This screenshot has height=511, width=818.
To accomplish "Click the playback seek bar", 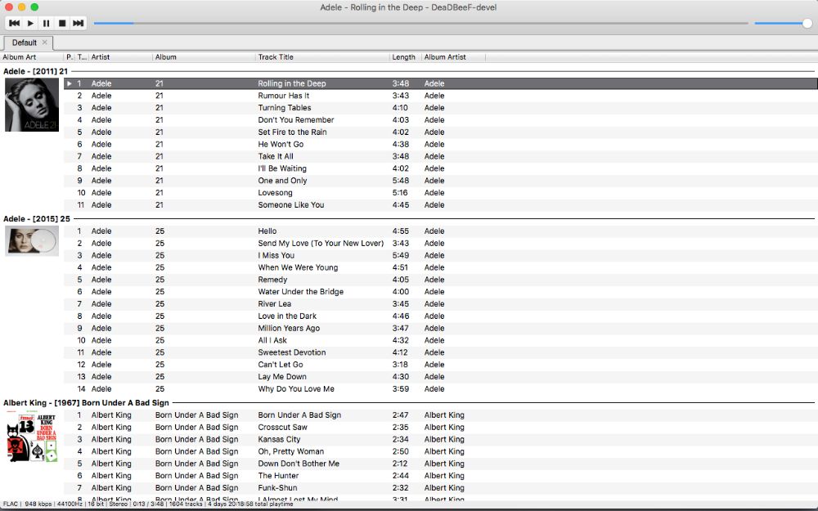I will pyautogui.click(x=421, y=23).
